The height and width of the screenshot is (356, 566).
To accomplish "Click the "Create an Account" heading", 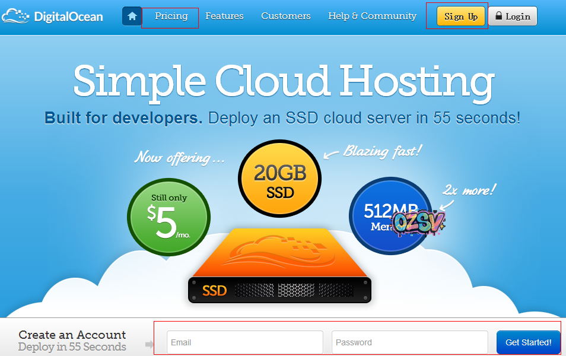I will tap(72, 335).
